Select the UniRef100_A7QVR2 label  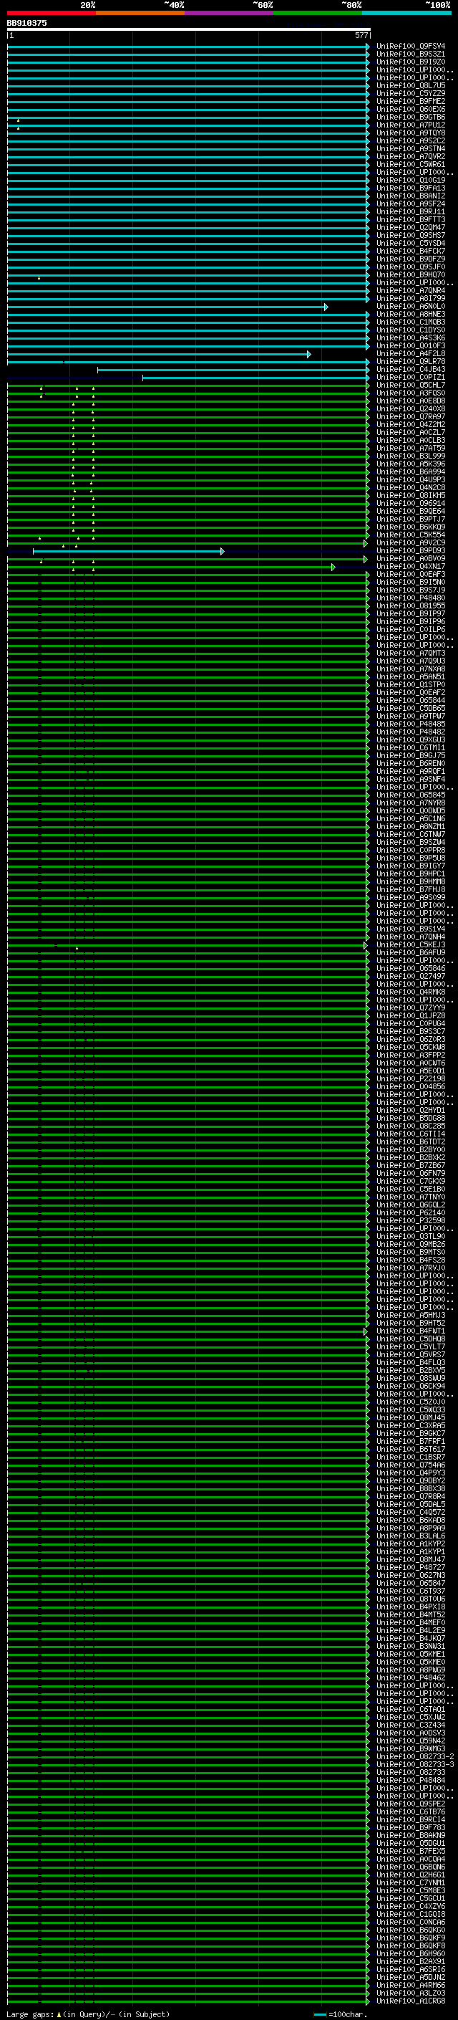point(411,156)
